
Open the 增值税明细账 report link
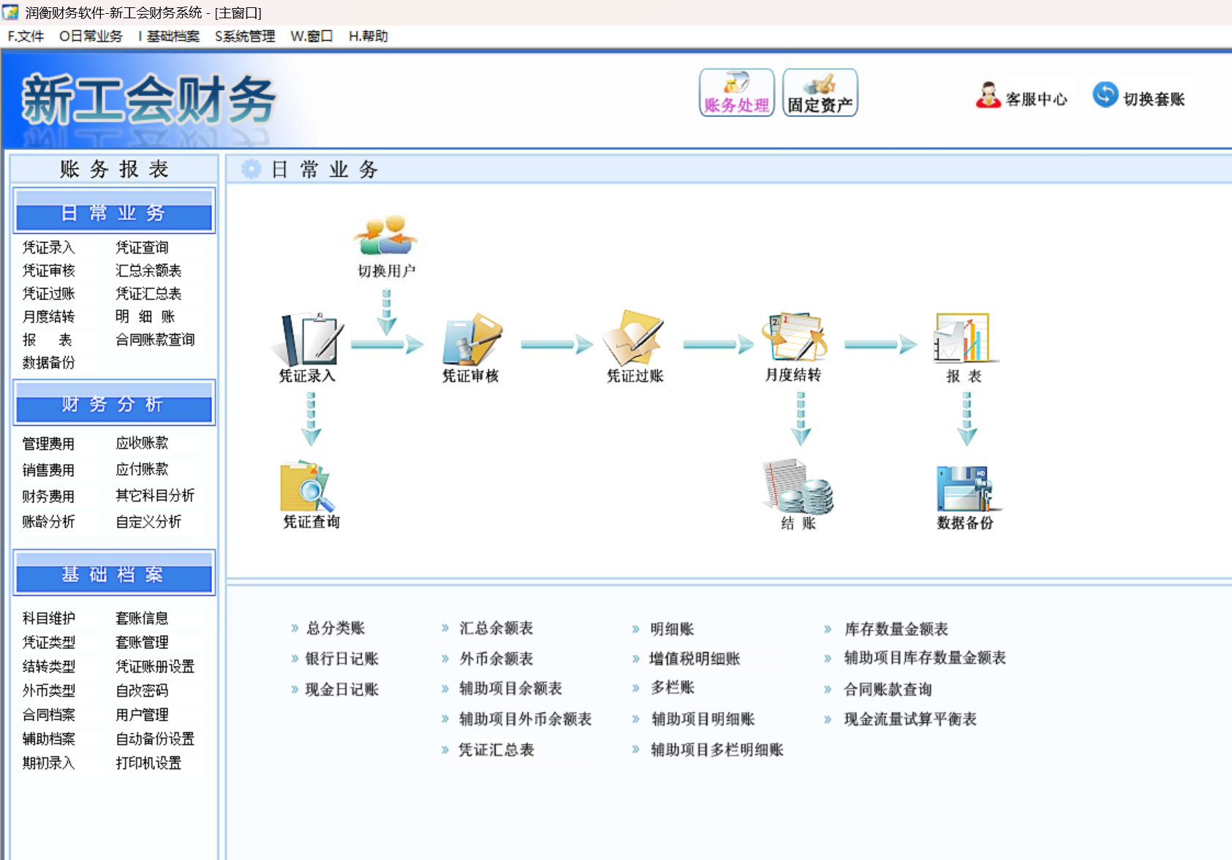(x=695, y=658)
